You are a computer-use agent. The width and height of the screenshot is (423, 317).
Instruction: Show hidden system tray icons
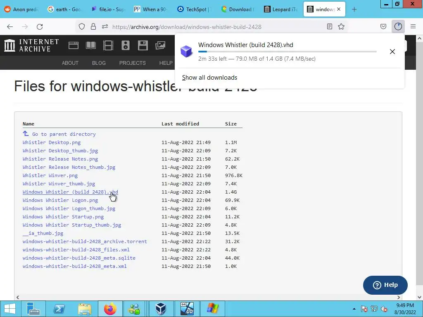[354, 309]
